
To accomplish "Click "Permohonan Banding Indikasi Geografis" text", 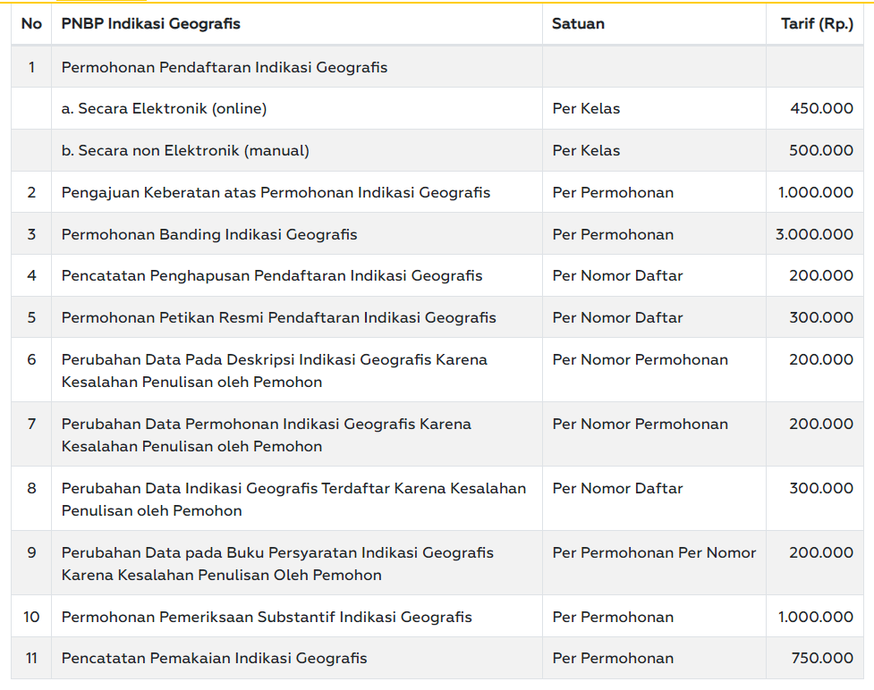I will [x=208, y=235].
